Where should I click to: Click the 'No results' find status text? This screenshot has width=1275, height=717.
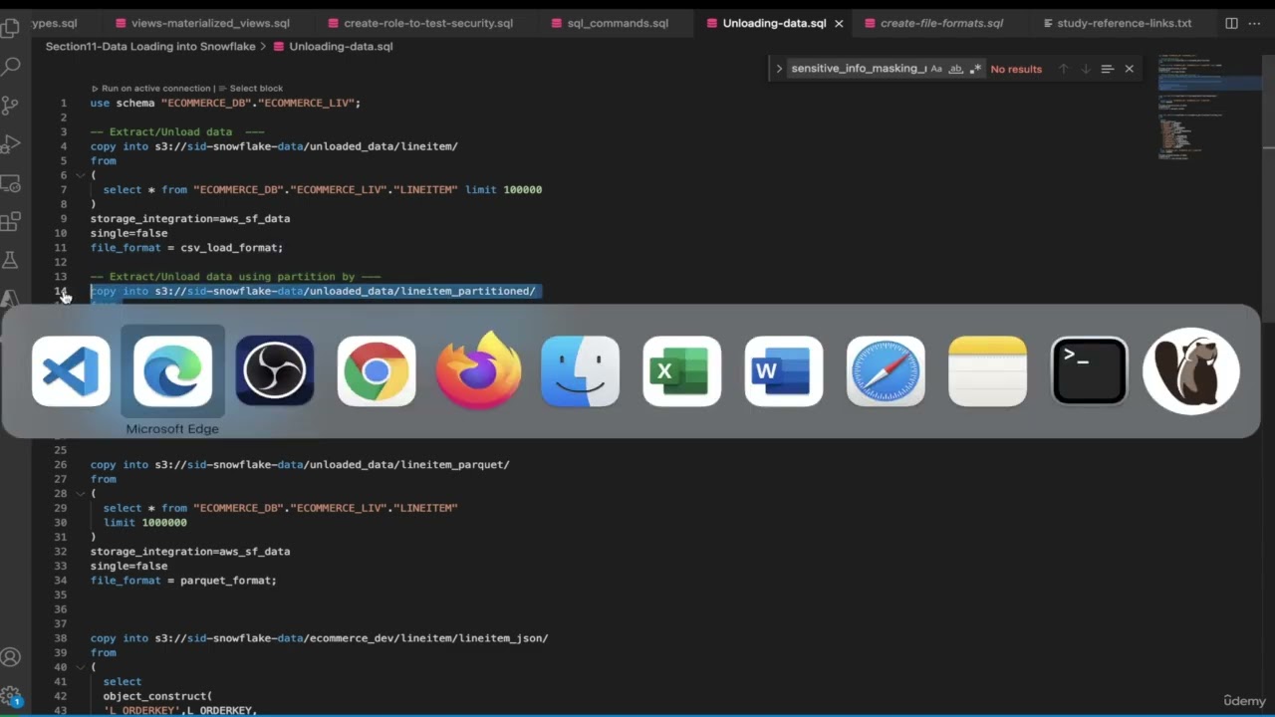tap(1016, 69)
